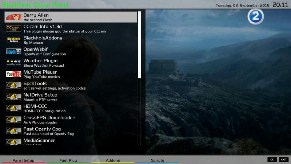Open Scripts blue button

[x=158, y=160]
